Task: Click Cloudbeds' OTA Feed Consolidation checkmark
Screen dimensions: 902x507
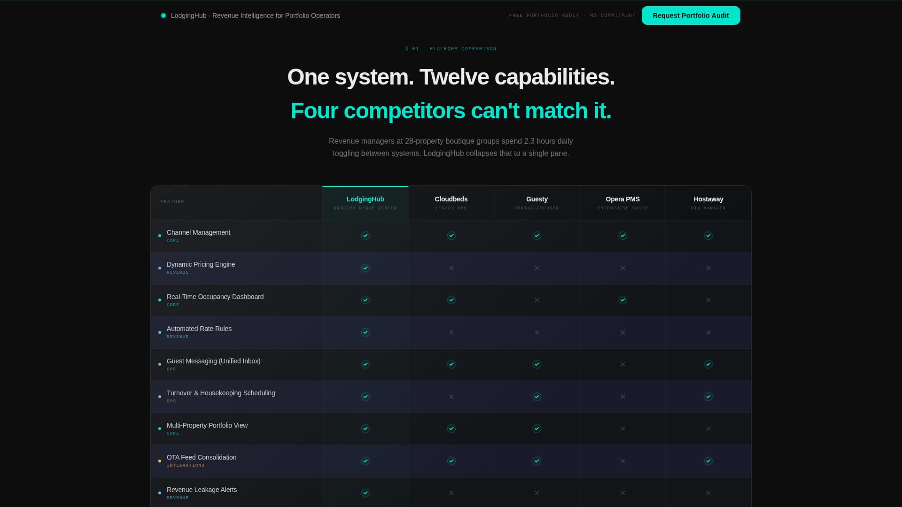Action: [x=451, y=461]
